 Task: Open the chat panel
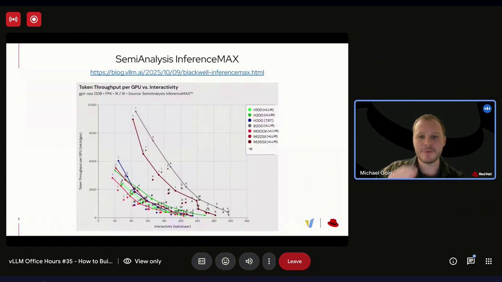[471, 261]
